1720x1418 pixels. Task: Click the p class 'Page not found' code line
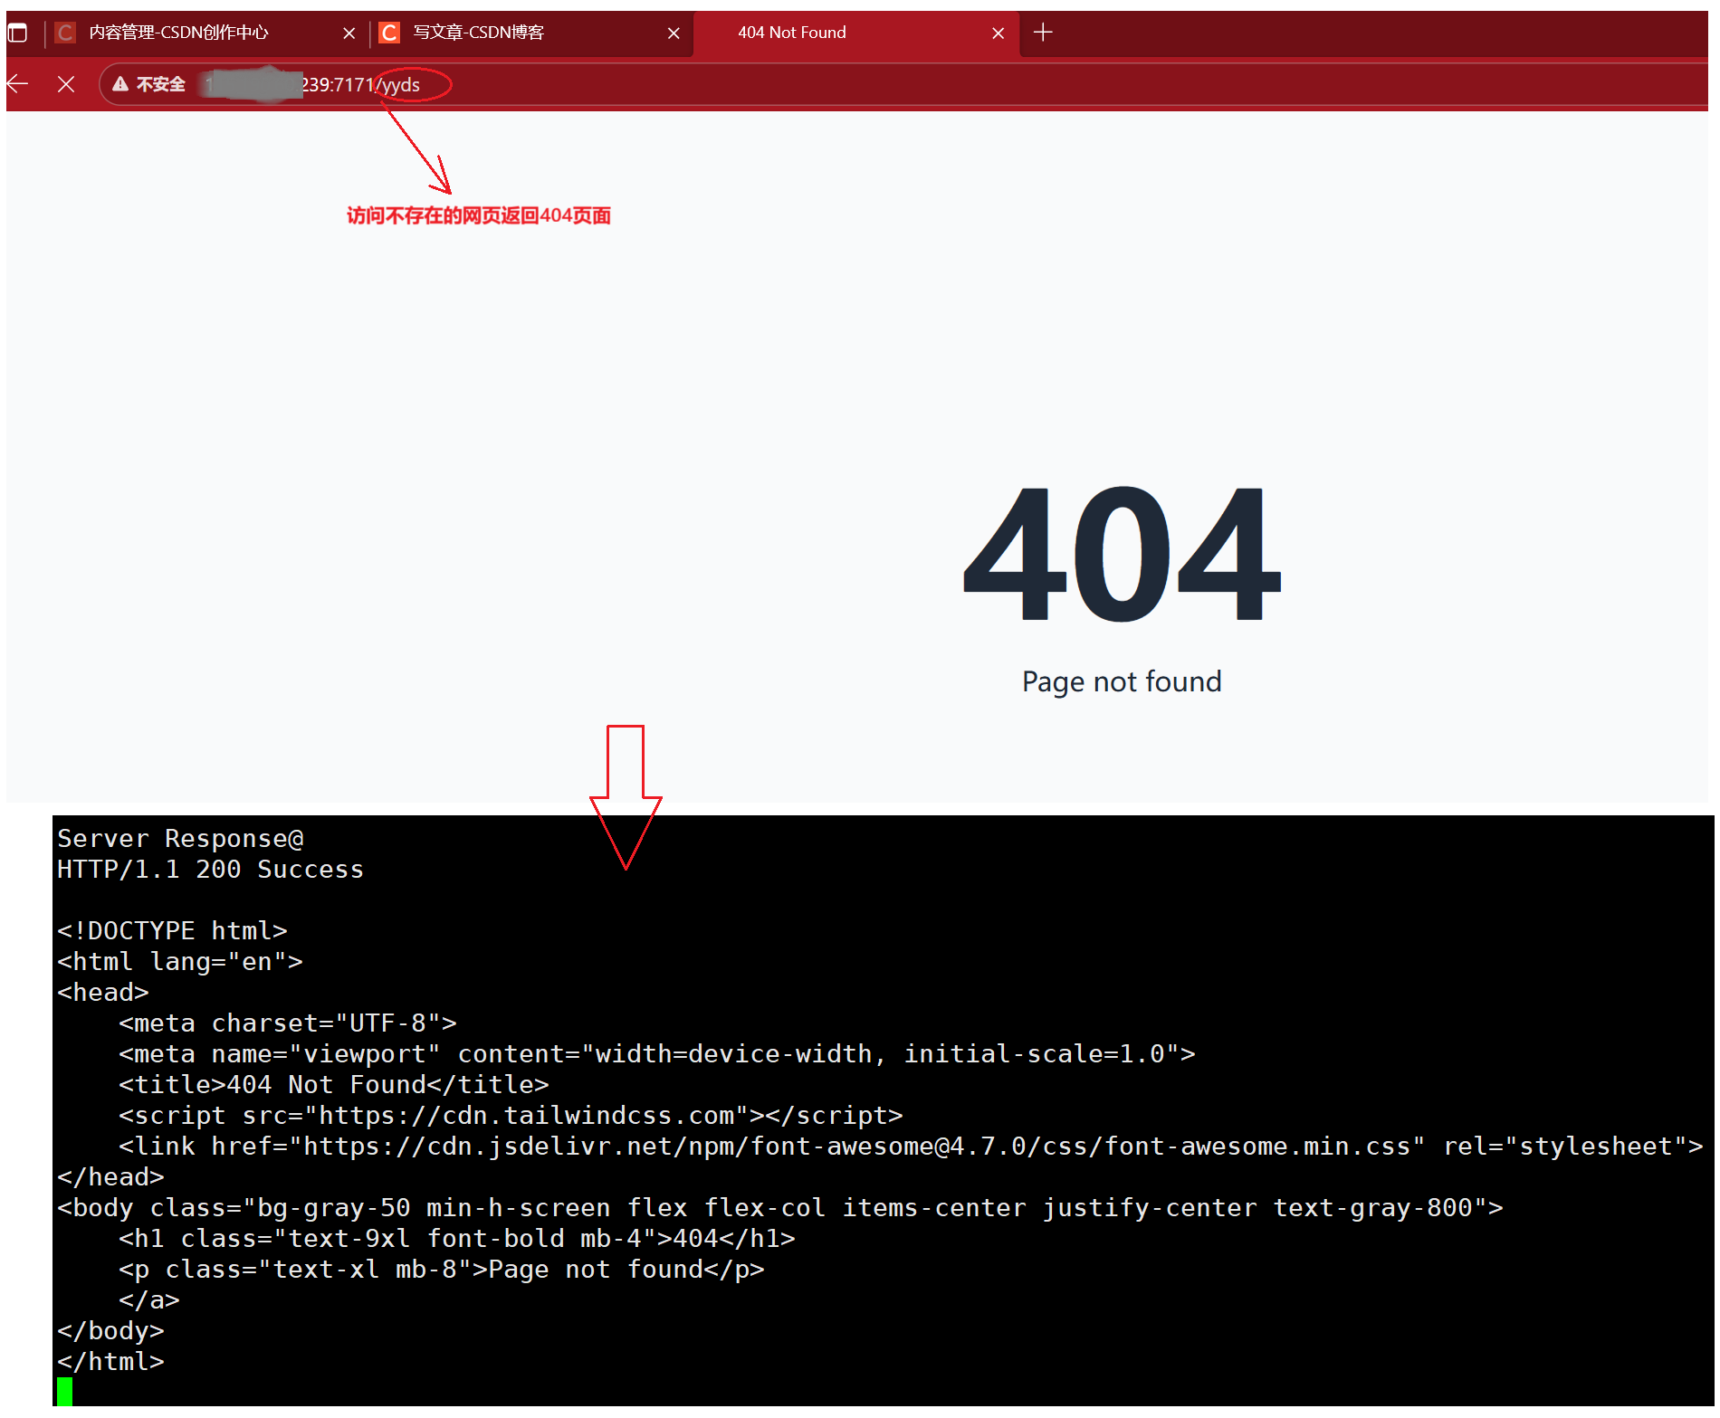coord(442,1270)
